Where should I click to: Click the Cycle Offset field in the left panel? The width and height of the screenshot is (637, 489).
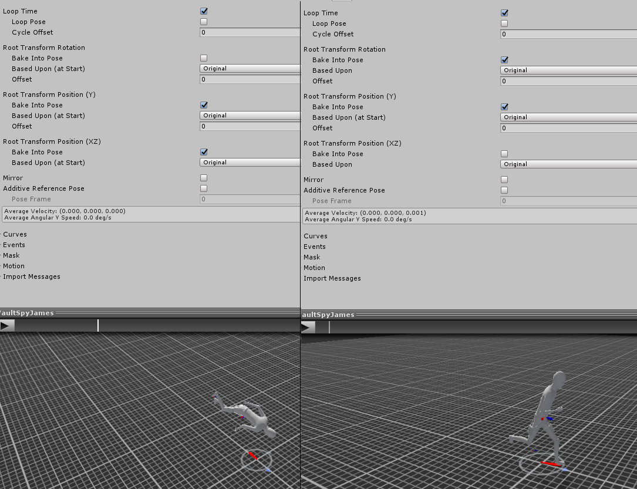(x=251, y=32)
